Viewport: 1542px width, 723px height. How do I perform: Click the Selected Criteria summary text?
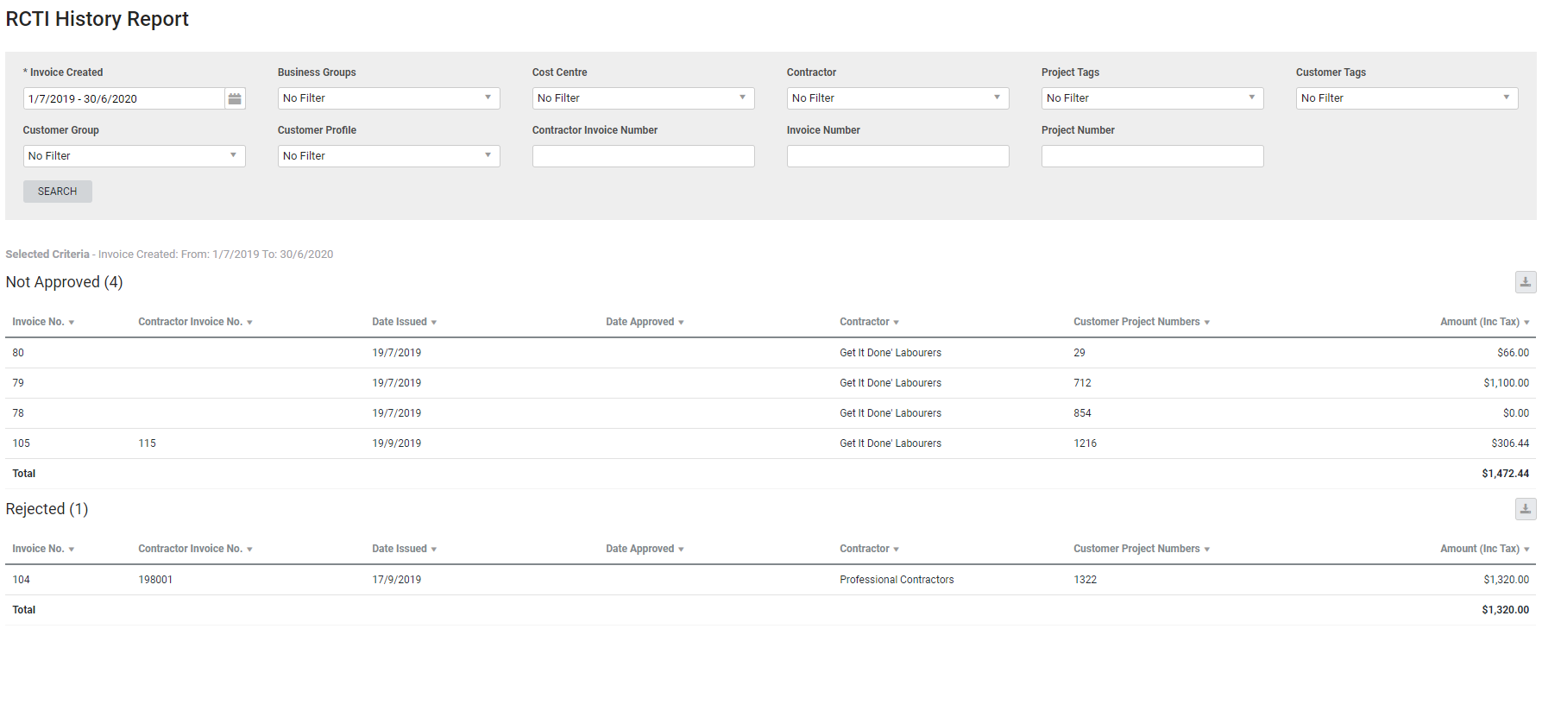[x=169, y=255]
